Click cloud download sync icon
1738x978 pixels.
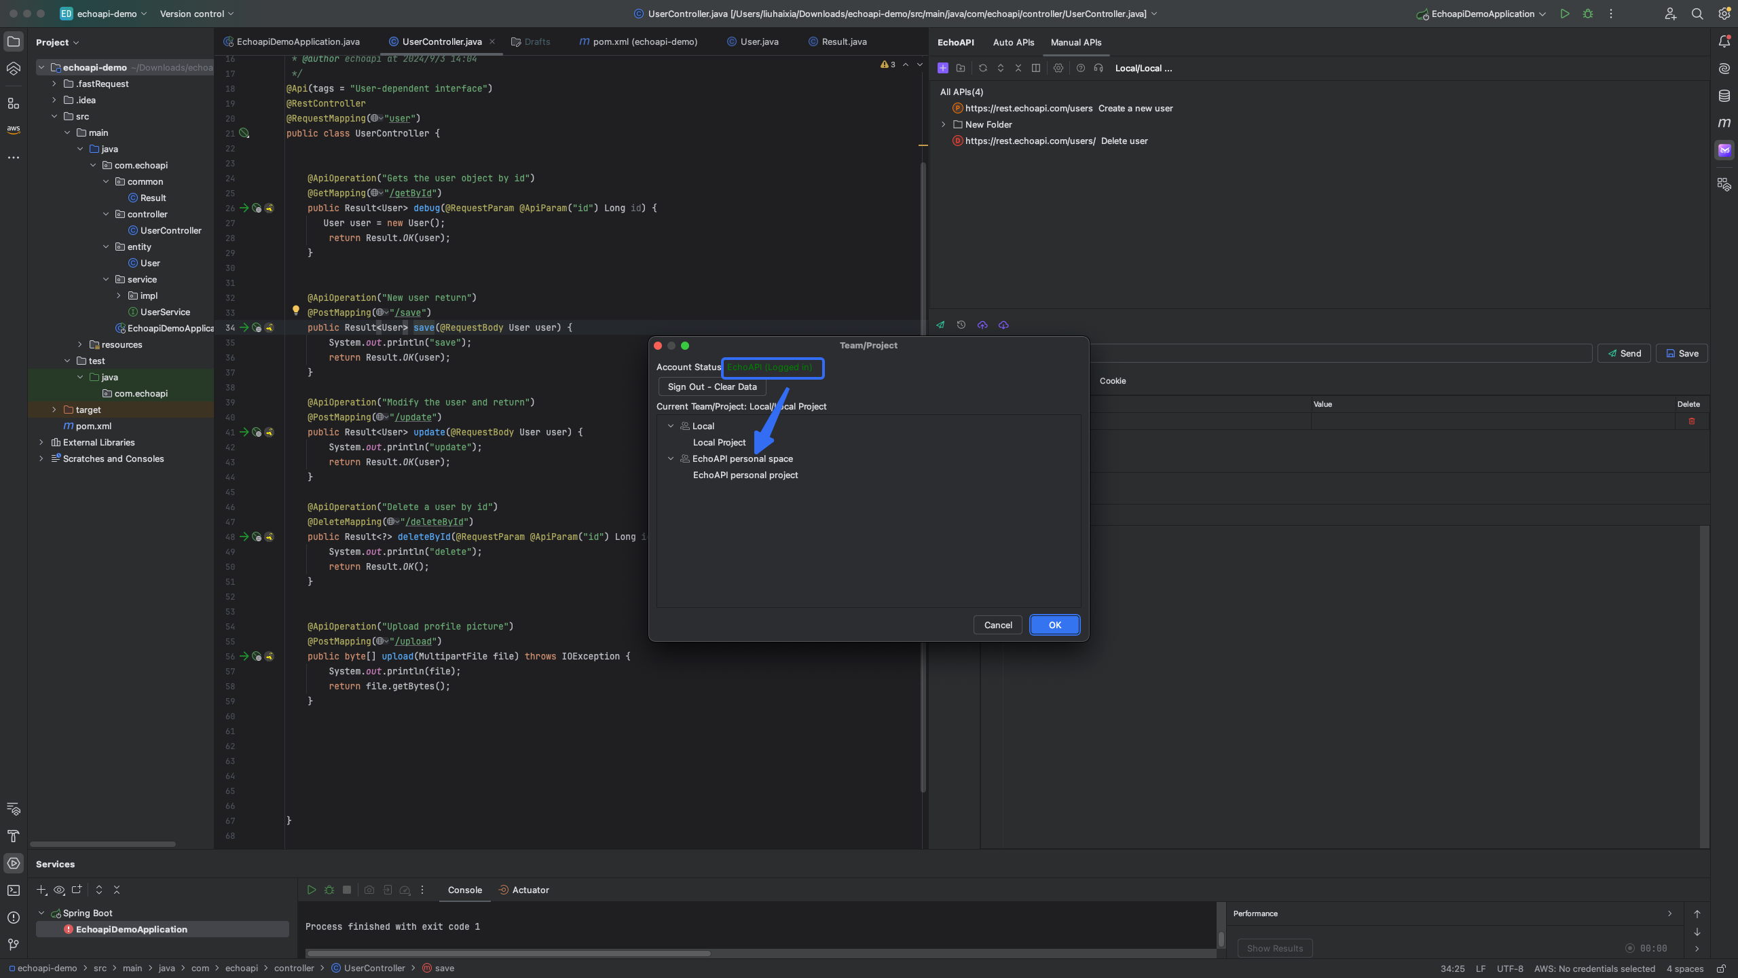pyautogui.click(x=1003, y=325)
